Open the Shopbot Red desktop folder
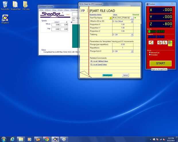The width and height of the screenshot is (178, 142). pos(16,6)
